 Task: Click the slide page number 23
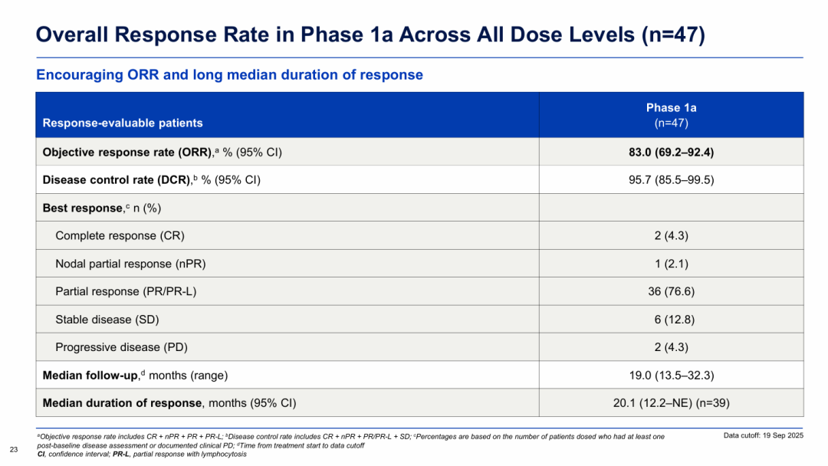point(12,448)
